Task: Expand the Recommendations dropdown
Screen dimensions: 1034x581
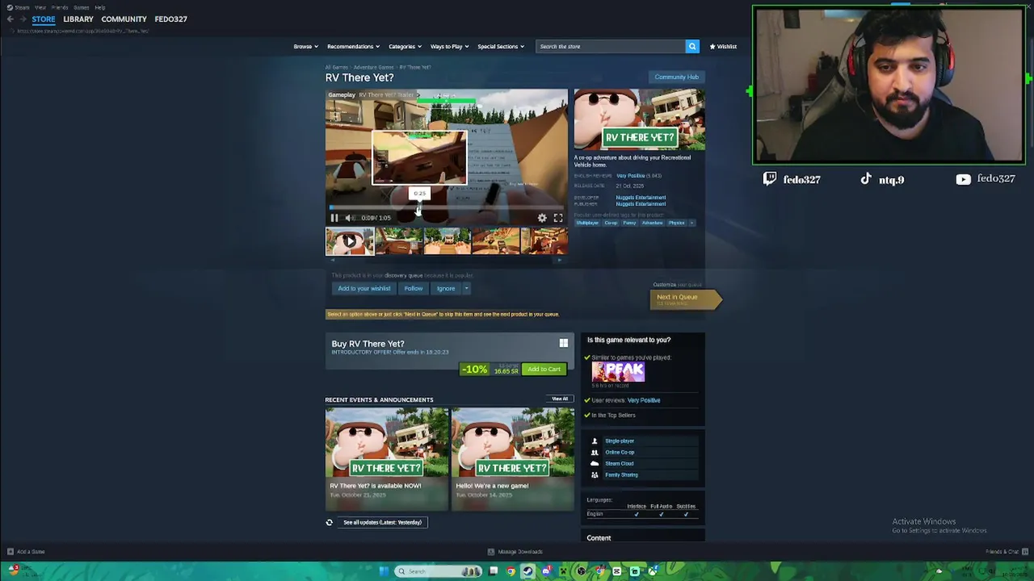Action: 353,46
